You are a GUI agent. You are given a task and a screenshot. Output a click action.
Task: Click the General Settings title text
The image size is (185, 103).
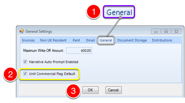[x=39, y=31]
